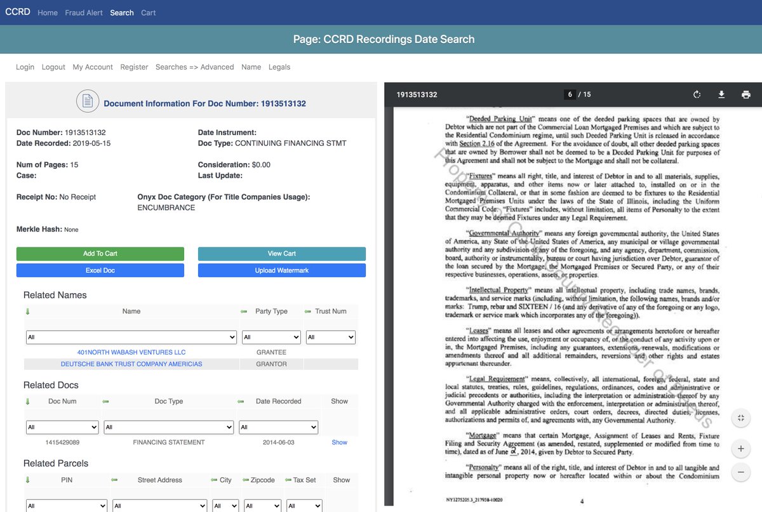Image resolution: width=762 pixels, height=512 pixels.
Task: Zoom in on the PDF viewer
Action: 740,449
